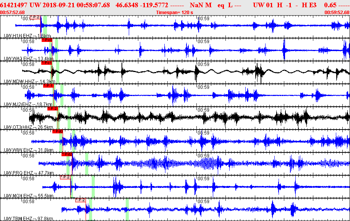Screen dimensions: 350x221
Task: Select the Pd0 pick flag on WIW trace
Action: coord(58,131)
